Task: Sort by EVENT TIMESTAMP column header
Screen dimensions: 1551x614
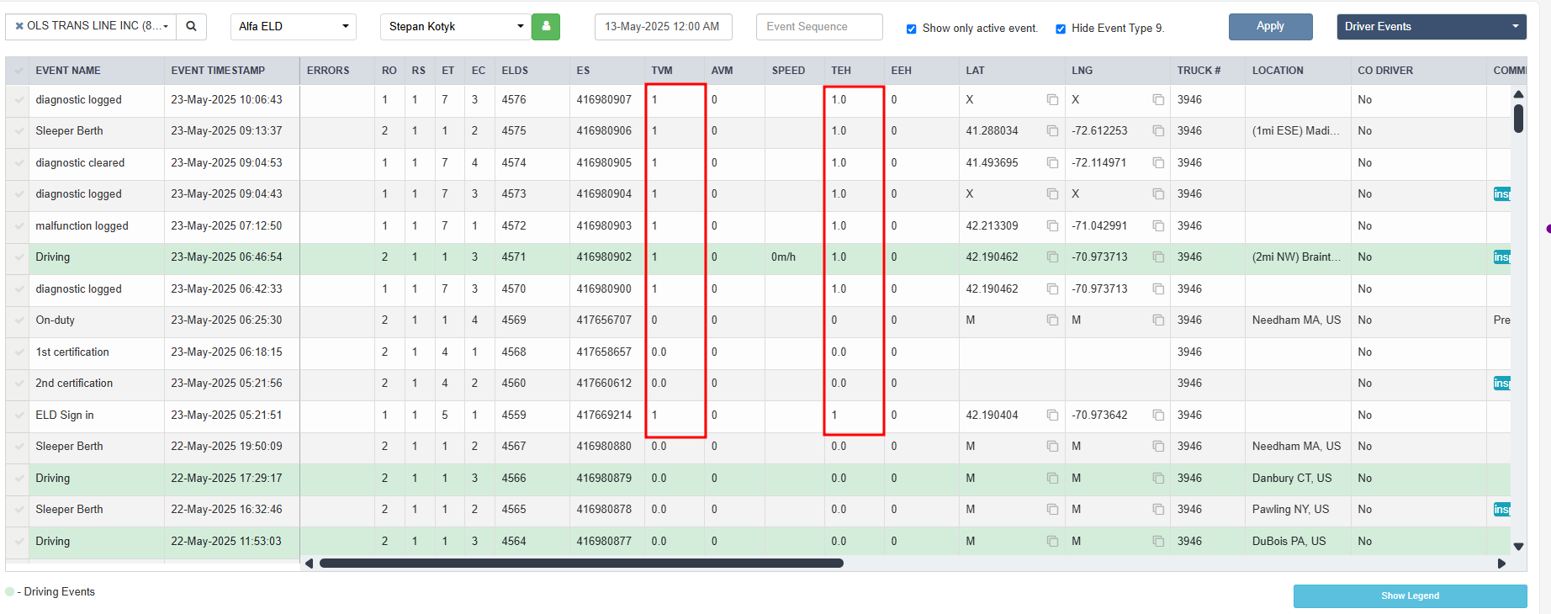Action: [218, 71]
